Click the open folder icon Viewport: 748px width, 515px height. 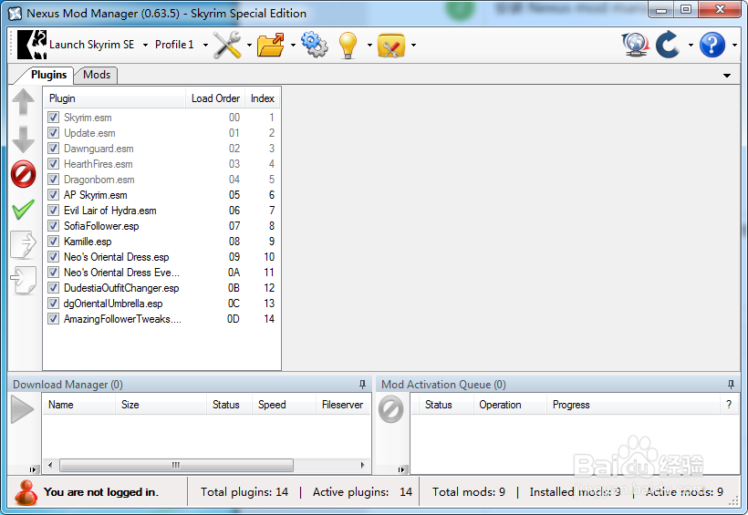pos(271,45)
